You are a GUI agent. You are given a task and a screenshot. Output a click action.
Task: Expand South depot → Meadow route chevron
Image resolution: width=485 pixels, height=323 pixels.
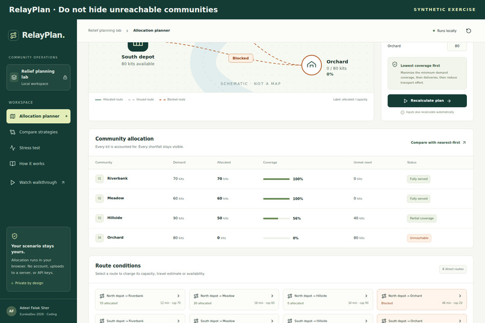click(272, 321)
